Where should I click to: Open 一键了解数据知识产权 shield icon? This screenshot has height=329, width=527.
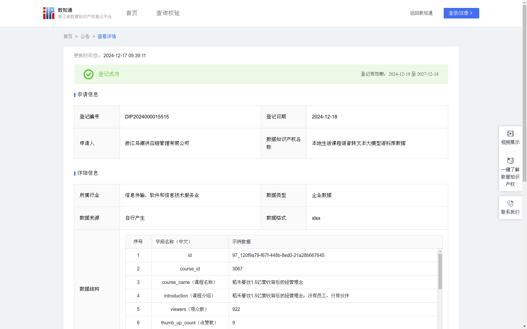click(510, 161)
